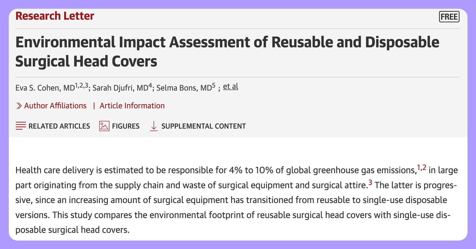The width and height of the screenshot is (476, 249).
Task: Open Article Information link
Action: click(x=132, y=106)
